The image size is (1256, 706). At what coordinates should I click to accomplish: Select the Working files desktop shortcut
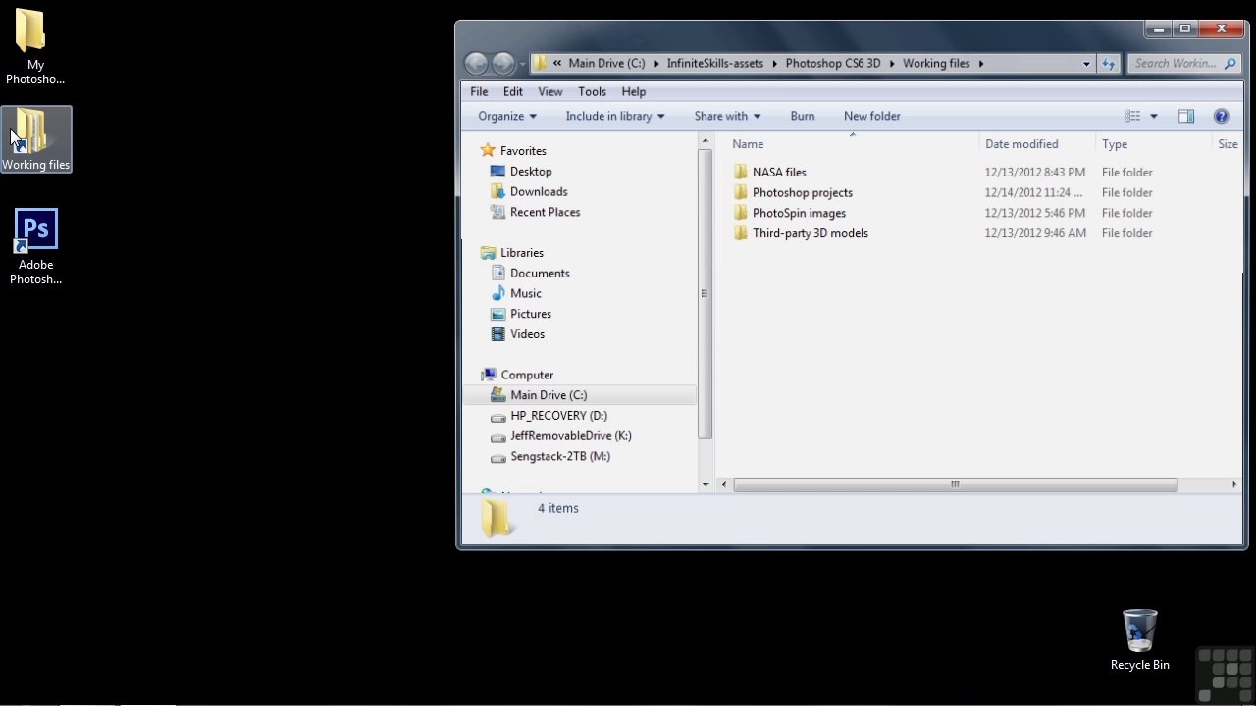point(36,139)
